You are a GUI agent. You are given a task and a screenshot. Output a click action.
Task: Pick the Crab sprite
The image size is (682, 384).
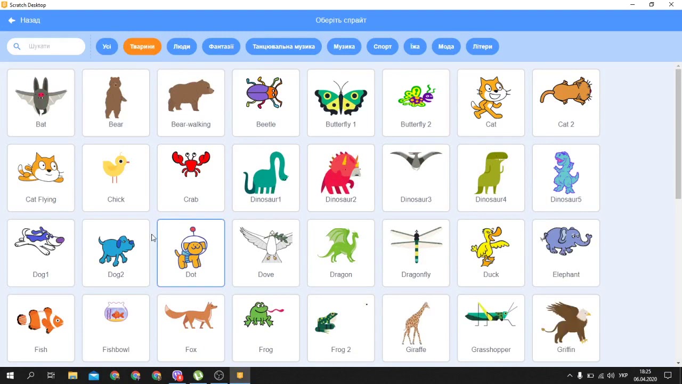[191, 178]
